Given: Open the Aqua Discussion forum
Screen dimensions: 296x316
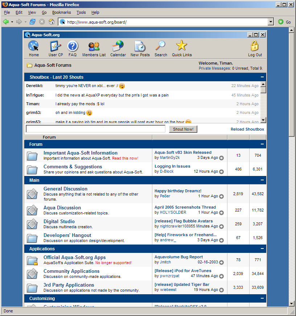Looking at the screenshot, I should coord(62,208).
